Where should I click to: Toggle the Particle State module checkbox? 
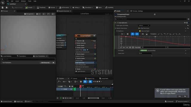tap(95, 61)
